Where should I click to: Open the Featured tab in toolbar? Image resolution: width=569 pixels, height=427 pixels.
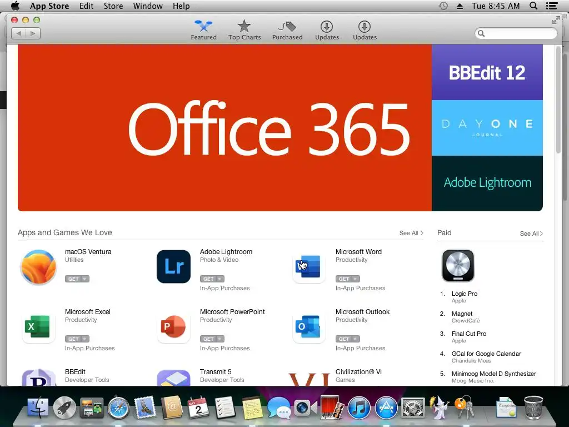203,30
